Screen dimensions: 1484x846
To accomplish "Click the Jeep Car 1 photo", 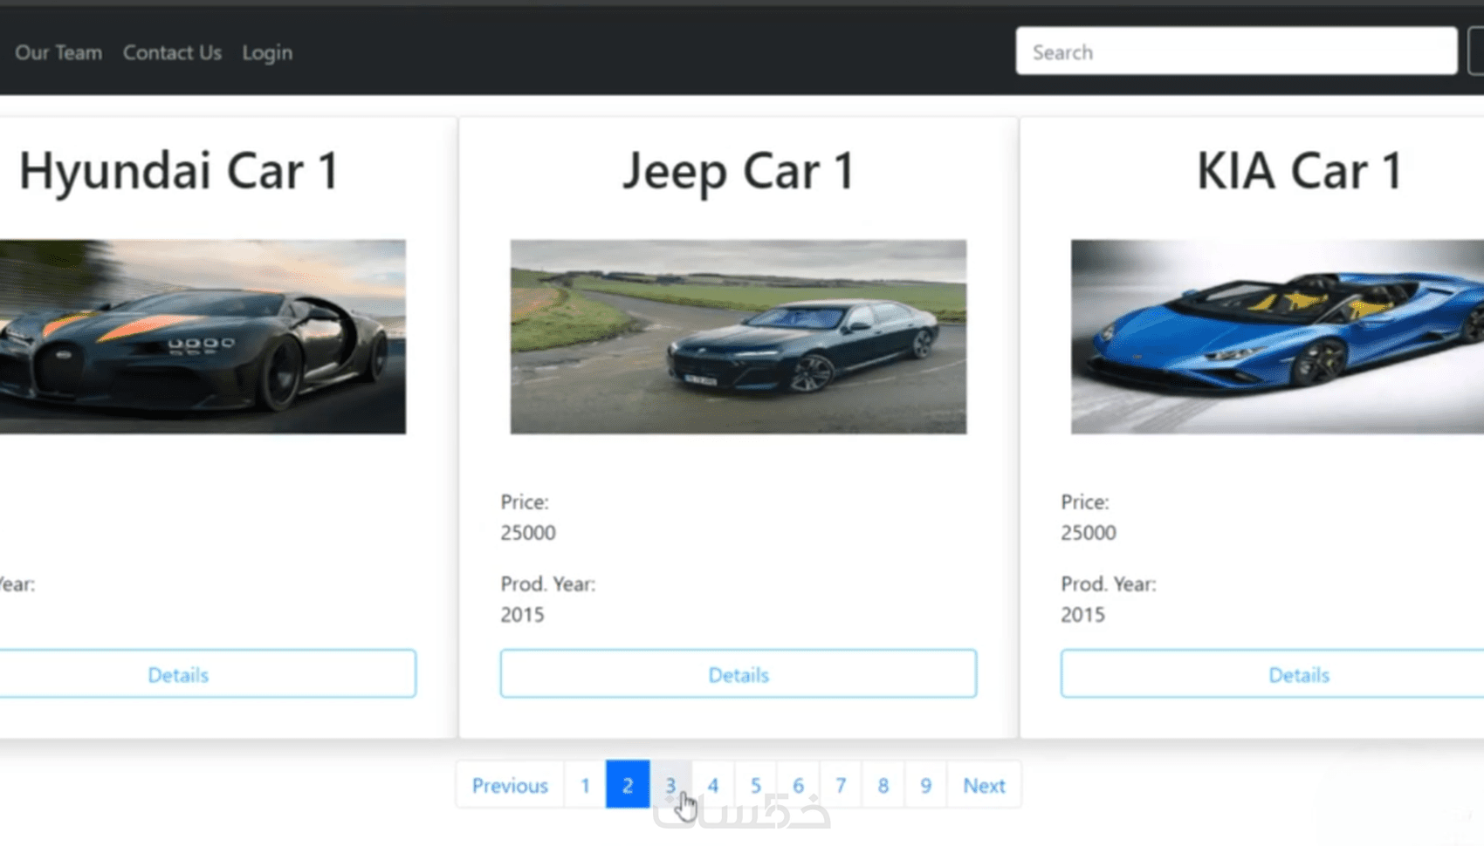I will pos(739,337).
